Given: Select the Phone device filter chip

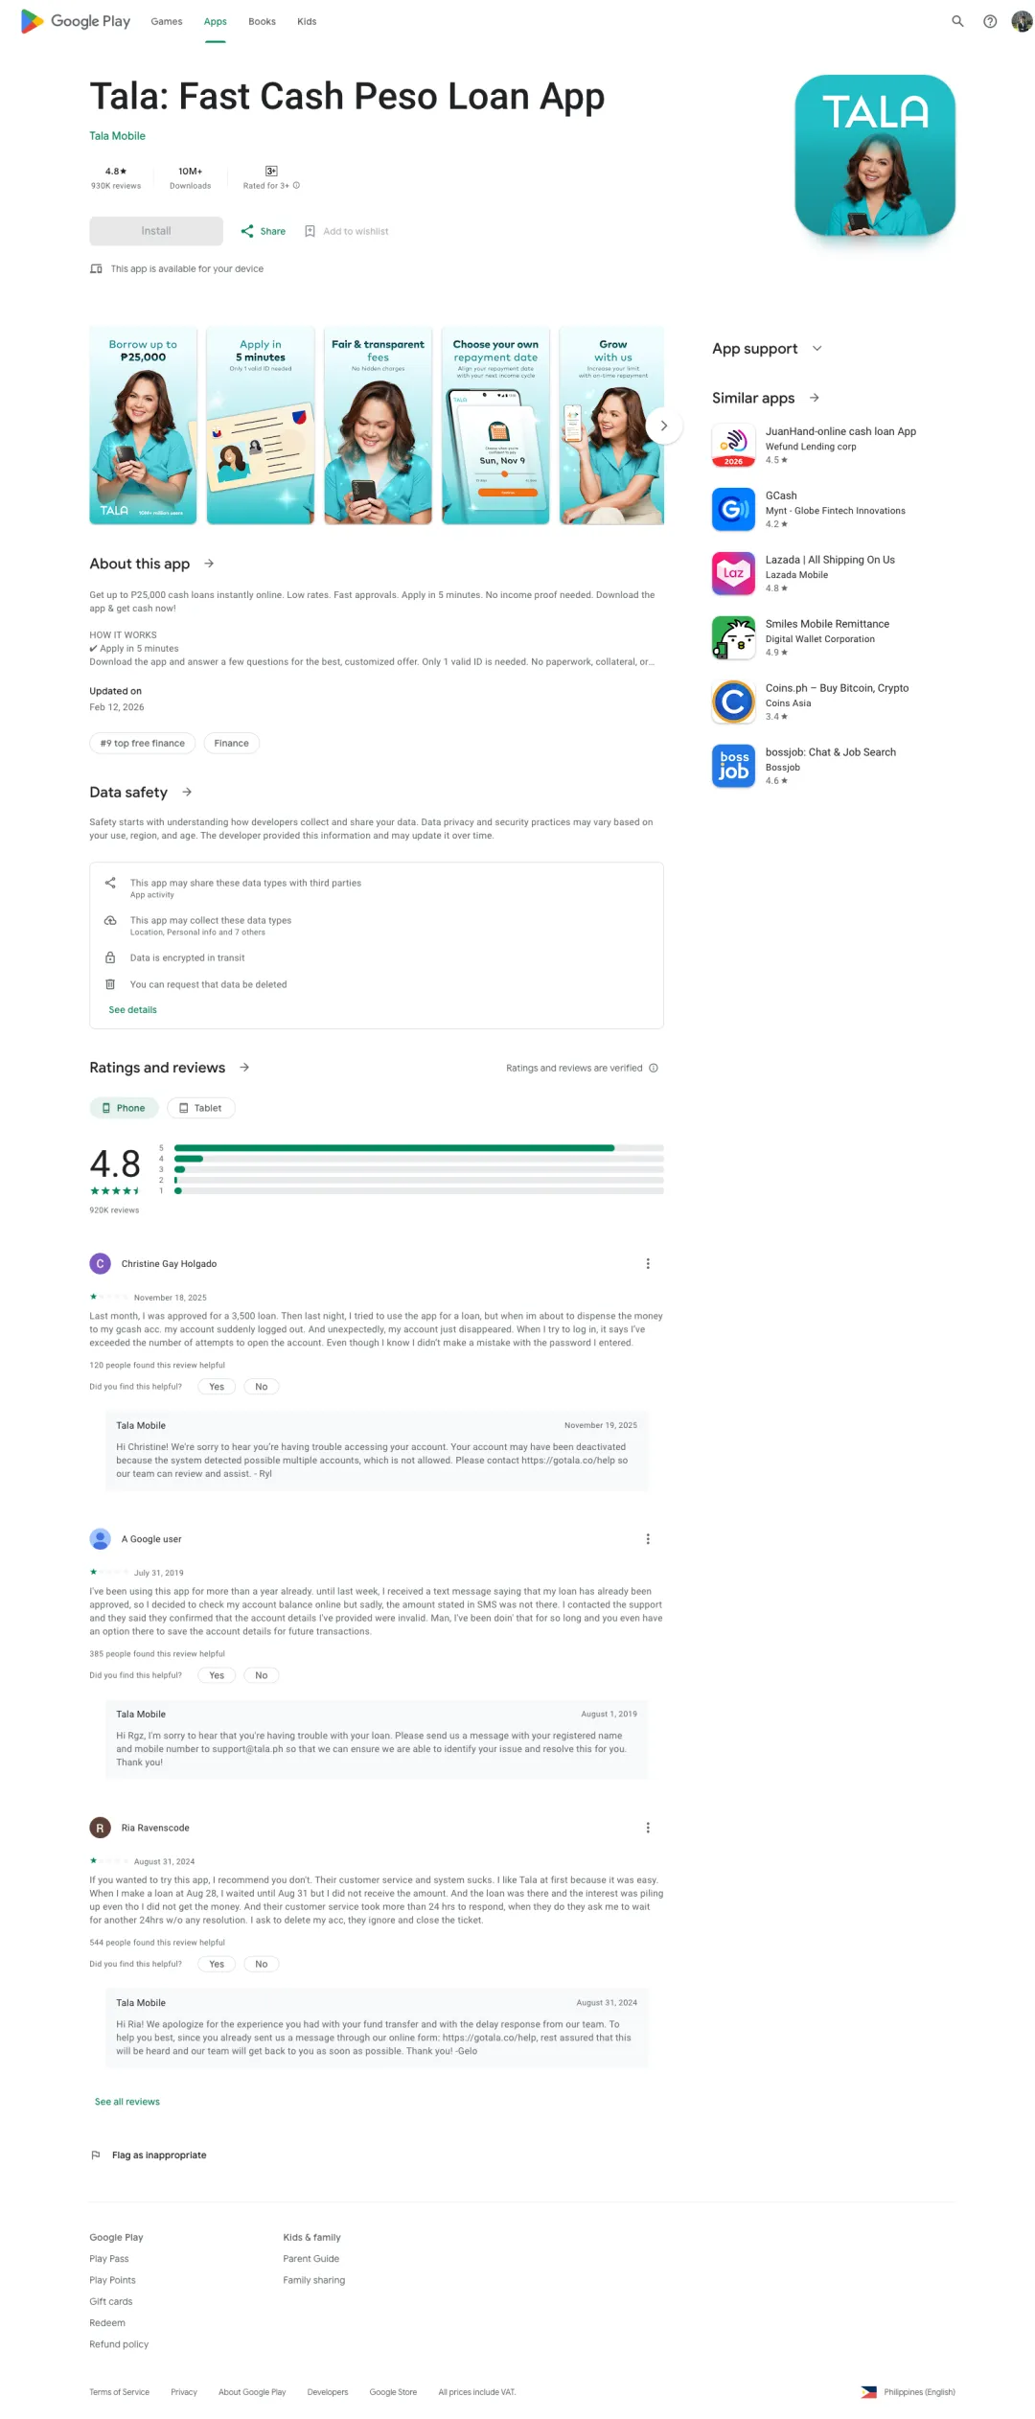Looking at the screenshot, I should [x=124, y=1108].
